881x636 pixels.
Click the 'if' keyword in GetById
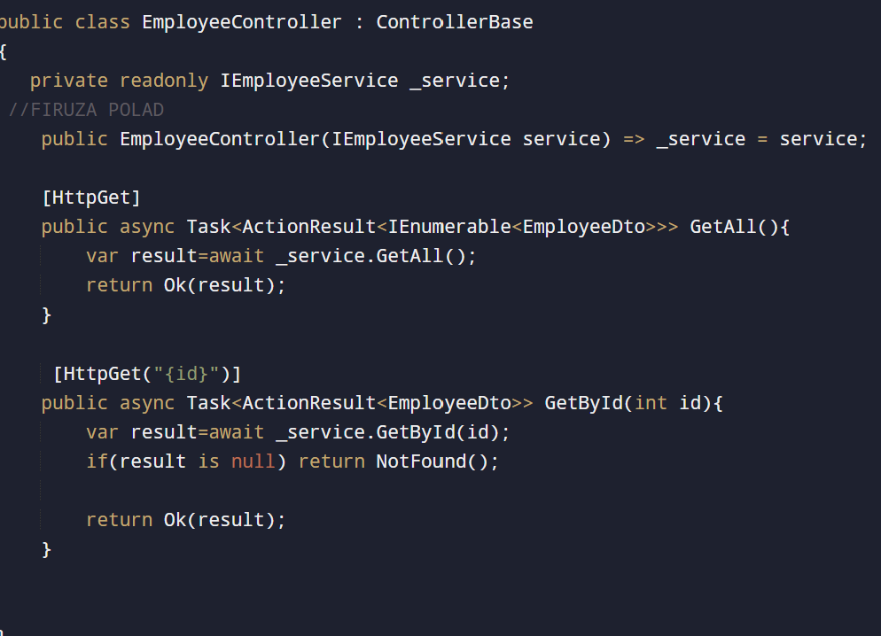point(97,461)
